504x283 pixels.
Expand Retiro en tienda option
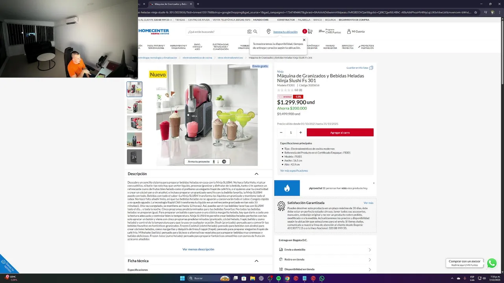coord(370,259)
